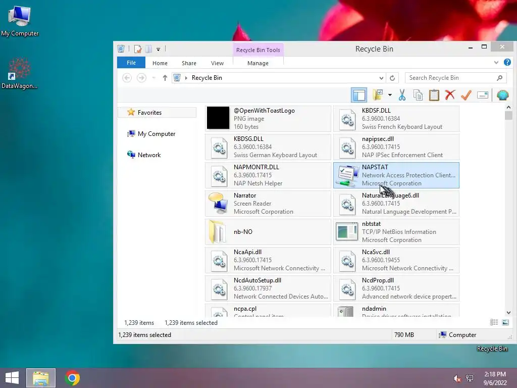Go forward with the Forward arrow

tap(141, 78)
